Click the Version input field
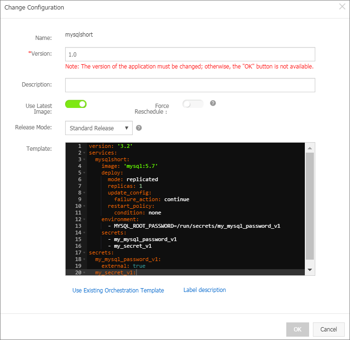 [190, 54]
